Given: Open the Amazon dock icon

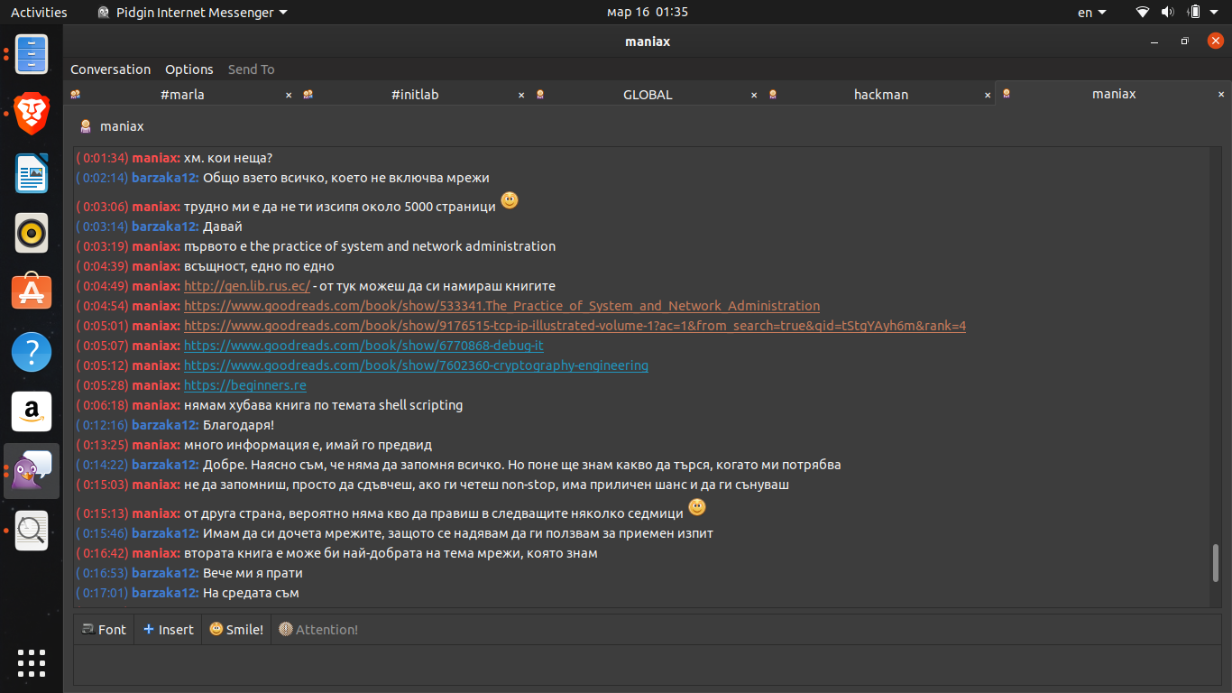Looking at the screenshot, I should 32,411.
